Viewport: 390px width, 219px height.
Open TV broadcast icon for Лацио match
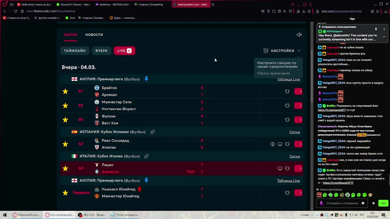click(280, 169)
